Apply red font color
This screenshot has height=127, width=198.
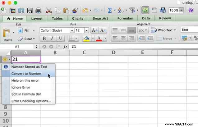coord(99,38)
